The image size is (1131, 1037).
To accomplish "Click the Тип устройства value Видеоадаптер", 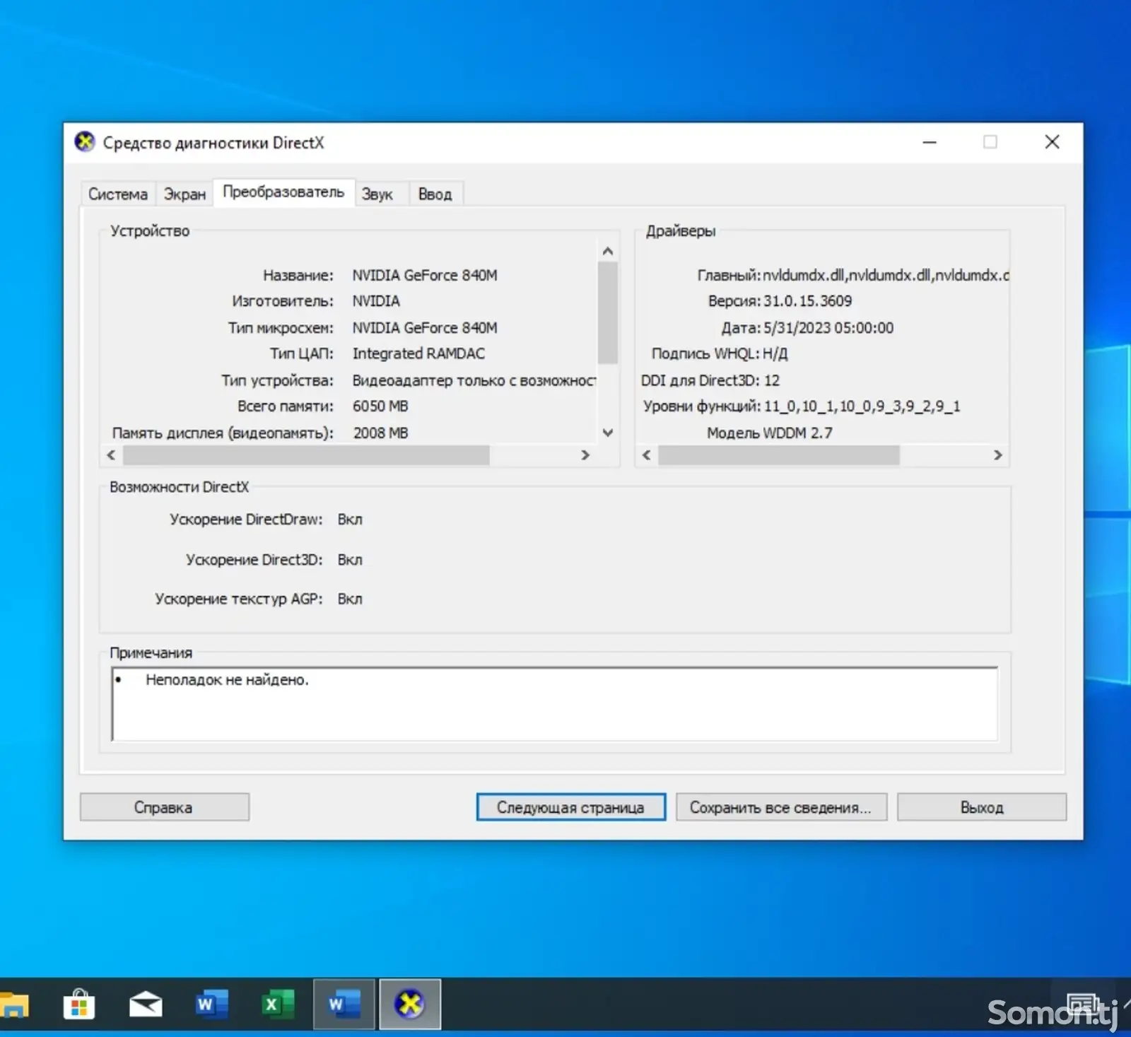I will tap(474, 380).
